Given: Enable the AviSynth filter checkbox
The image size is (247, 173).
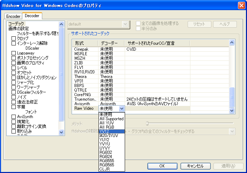Looking at the screenshot, I should (14, 117).
